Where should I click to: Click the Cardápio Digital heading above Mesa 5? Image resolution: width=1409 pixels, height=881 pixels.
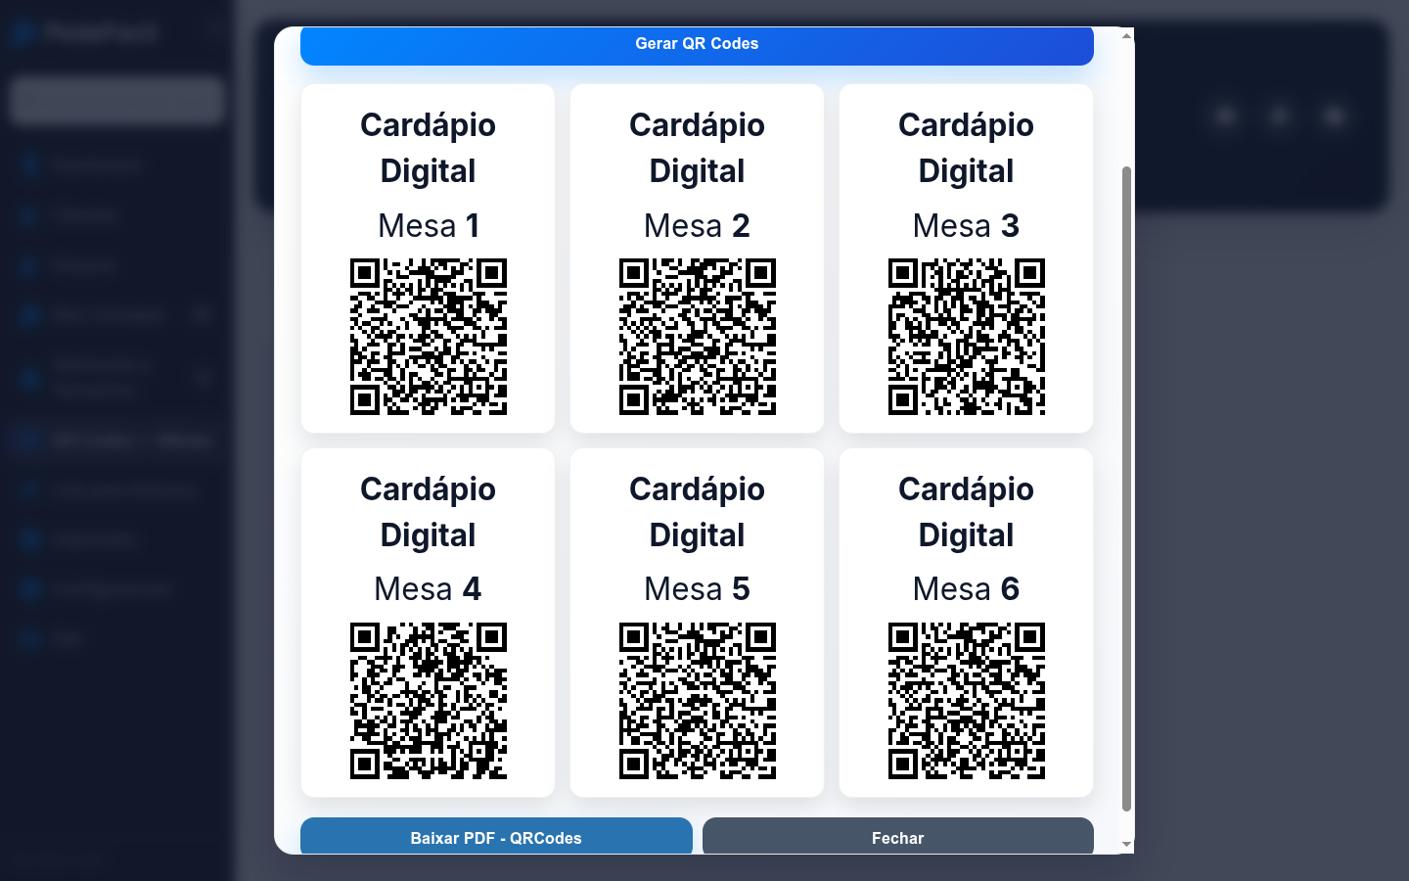[x=697, y=512]
